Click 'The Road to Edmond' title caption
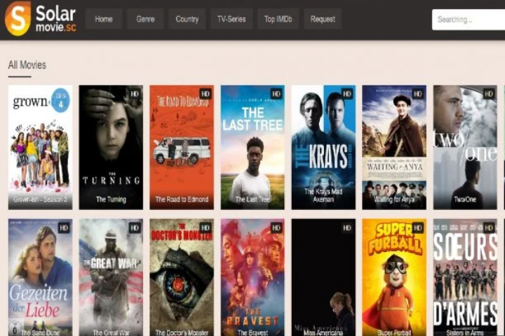This screenshot has height=336, width=505. click(x=182, y=199)
